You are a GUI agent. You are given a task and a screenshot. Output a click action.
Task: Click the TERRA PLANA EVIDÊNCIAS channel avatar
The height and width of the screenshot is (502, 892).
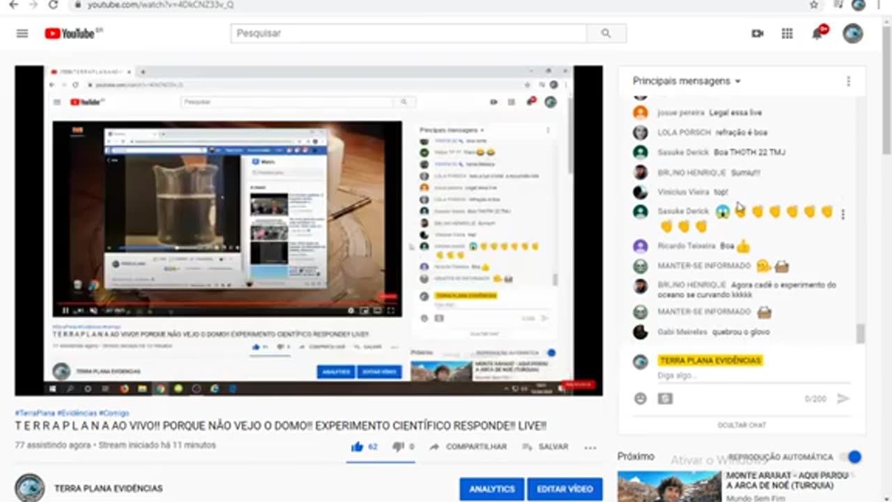coord(30,488)
